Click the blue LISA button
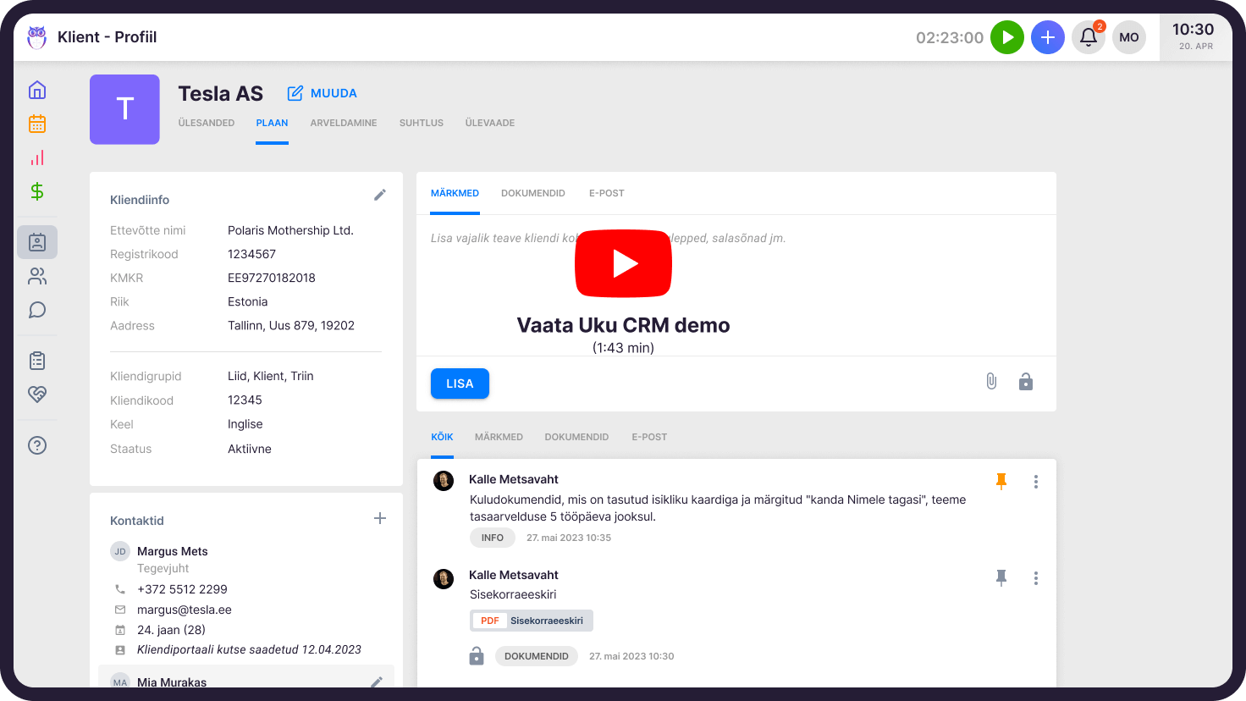Viewport: 1246px width, 701px height. (460, 384)
